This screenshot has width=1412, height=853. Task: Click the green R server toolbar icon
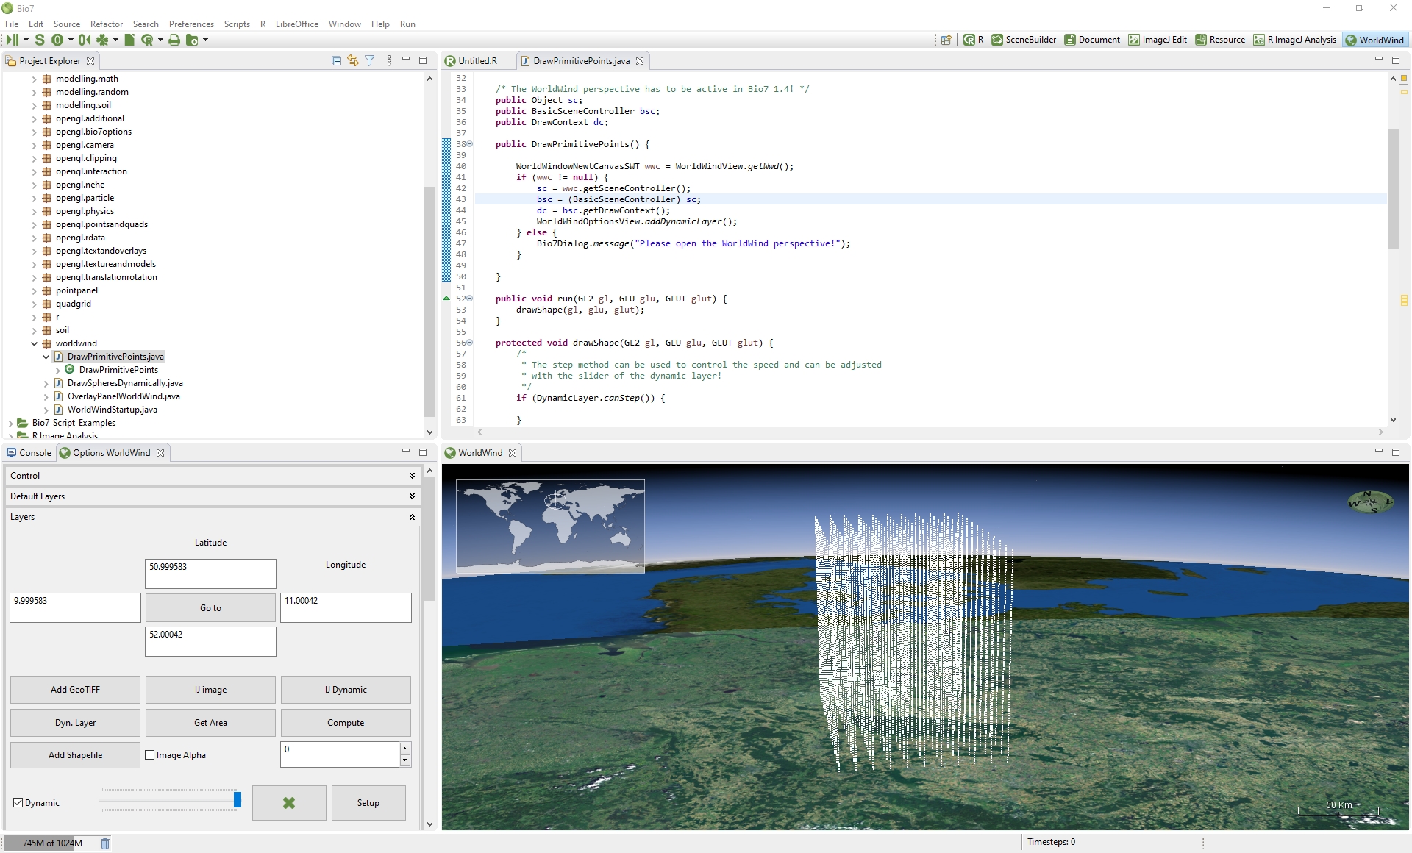pyautogui.click(x=147, y=40)
